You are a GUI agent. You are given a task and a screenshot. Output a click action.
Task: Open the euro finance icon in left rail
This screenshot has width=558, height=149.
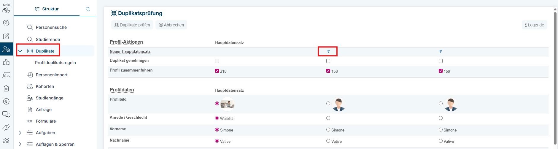pyautogui.click(x=6, y=102)
